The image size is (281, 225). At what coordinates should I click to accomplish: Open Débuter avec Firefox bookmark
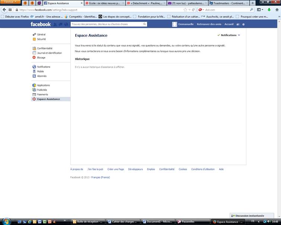[15, 17]
